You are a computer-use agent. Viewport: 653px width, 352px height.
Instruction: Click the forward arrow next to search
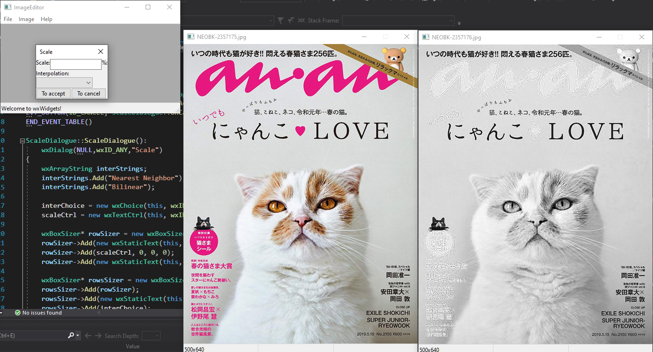pos(98,336)
